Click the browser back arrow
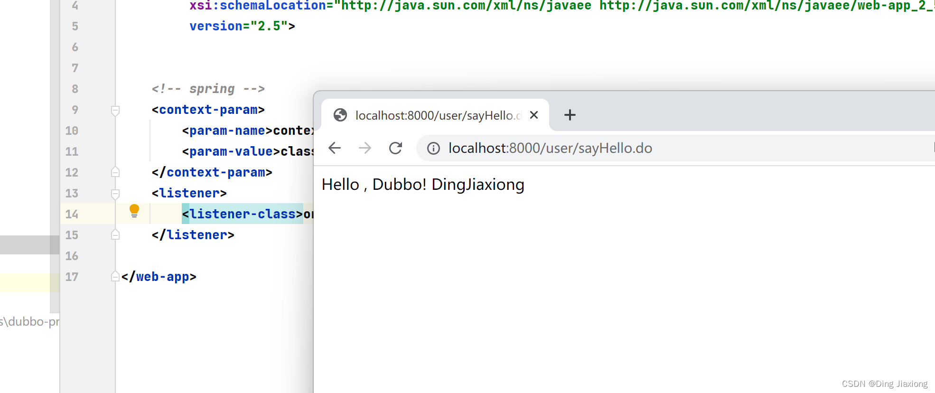The width and height of the screenshot is (935, 393). point(335,148)
